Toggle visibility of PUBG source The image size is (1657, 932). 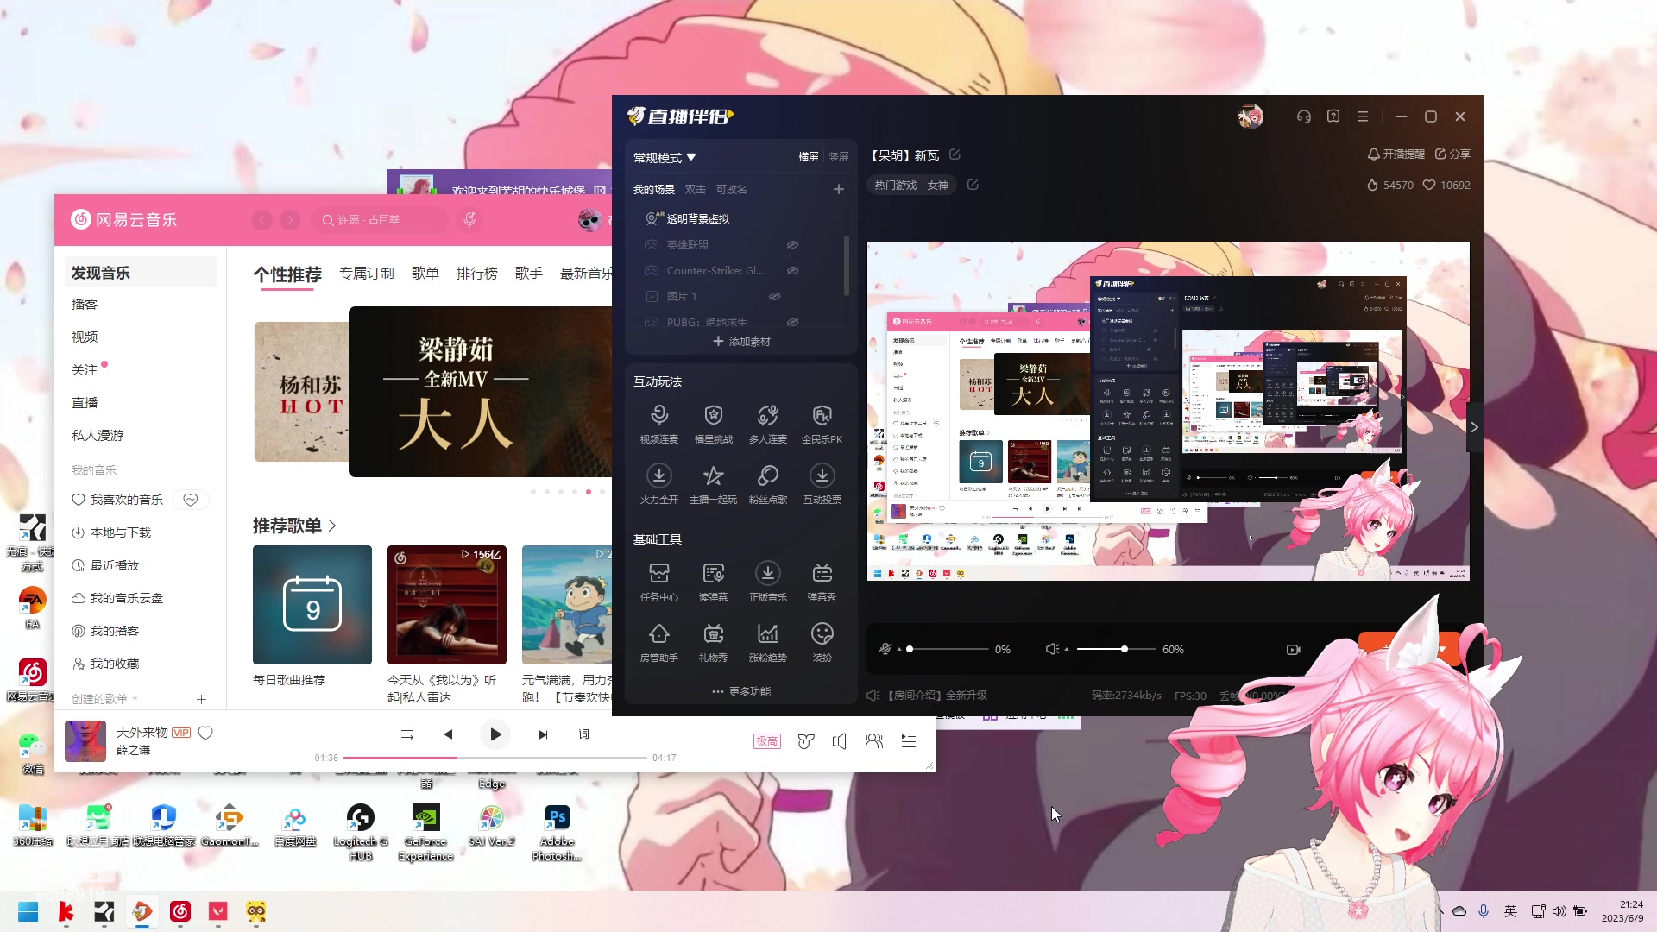pyautogui.click(x=792, y=322)
